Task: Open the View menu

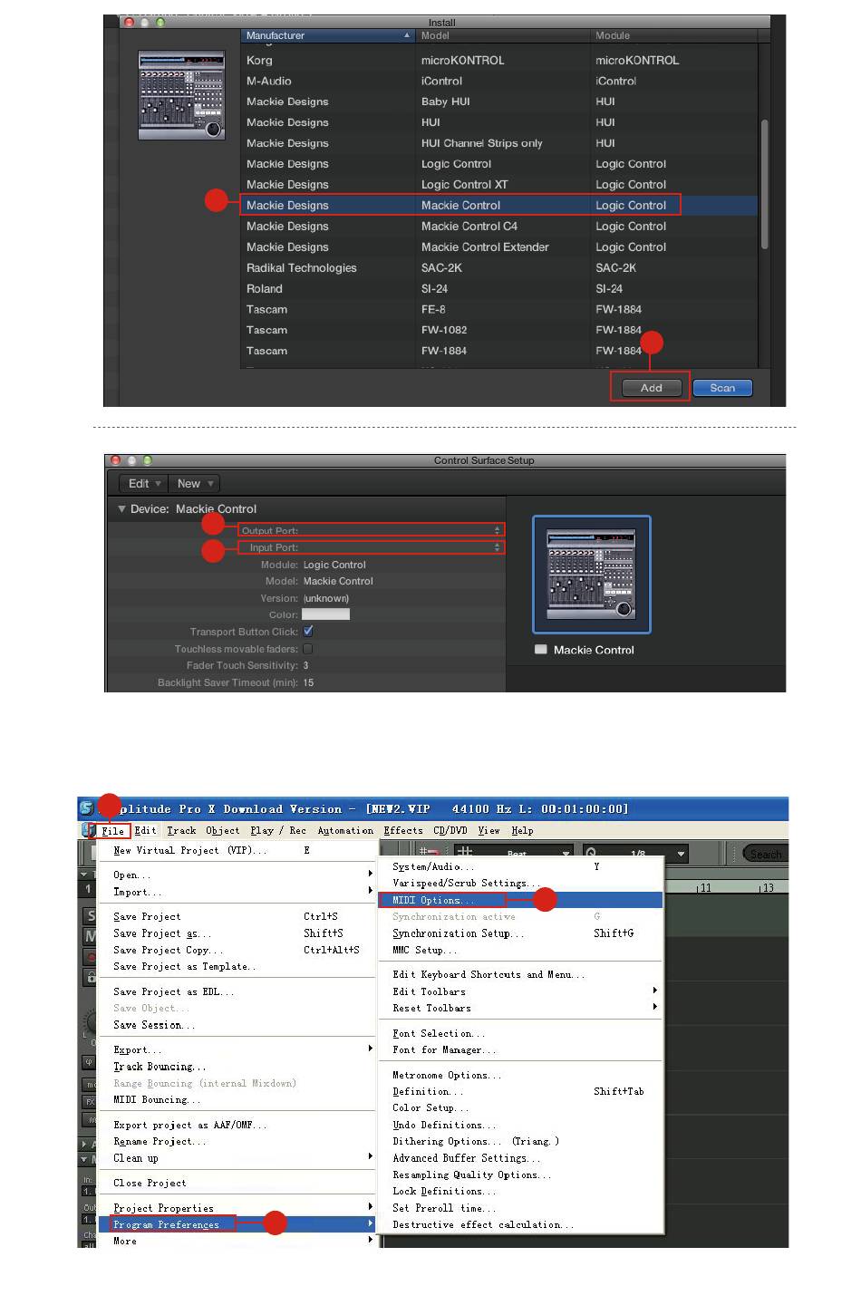Action: 489,830
